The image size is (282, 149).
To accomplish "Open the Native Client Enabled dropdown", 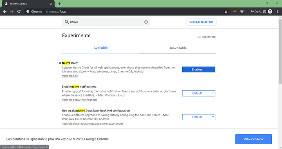I will coord(199,70).
